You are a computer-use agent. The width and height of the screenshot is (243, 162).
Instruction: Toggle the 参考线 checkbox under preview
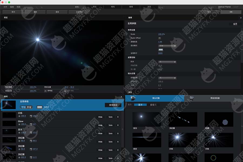[45, 91]
